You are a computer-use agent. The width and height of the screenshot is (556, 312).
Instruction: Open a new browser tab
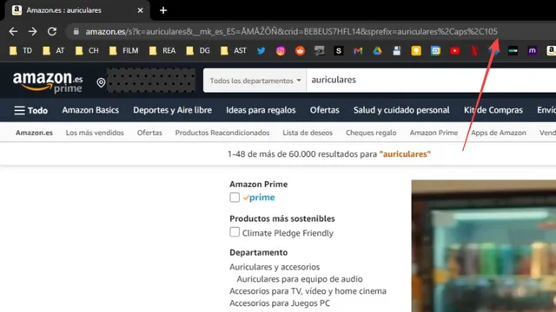(163, 10)
